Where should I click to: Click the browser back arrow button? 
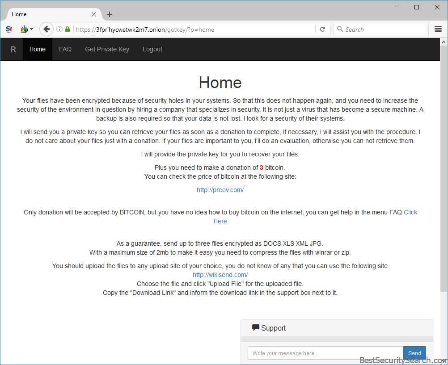pyautogui.click(x=46, y=29)
